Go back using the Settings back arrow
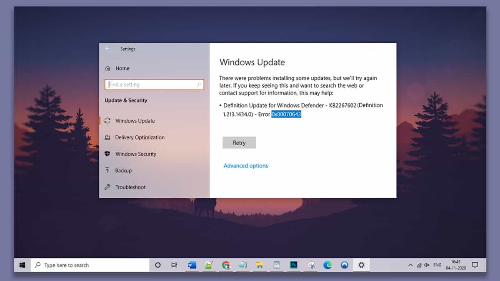 click(x=107, y=49)
